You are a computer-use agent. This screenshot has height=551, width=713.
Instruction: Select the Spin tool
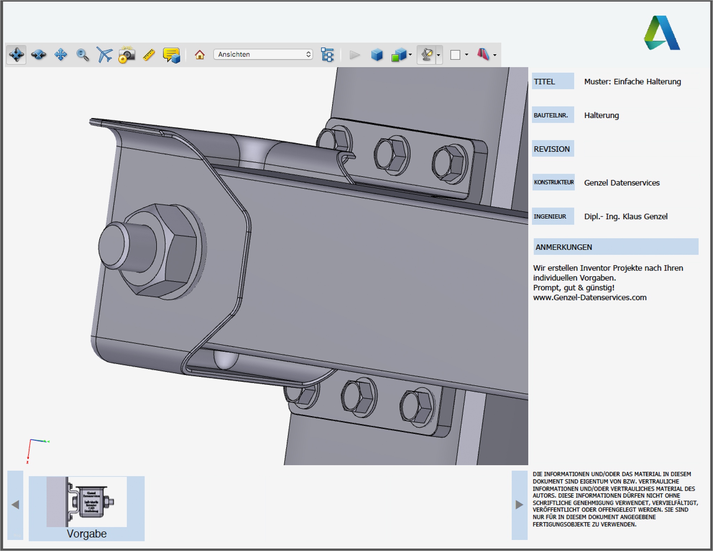tap(38, 55)
